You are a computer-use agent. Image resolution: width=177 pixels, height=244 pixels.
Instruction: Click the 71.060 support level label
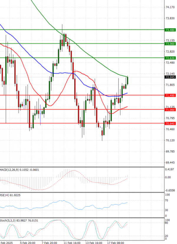170,110
